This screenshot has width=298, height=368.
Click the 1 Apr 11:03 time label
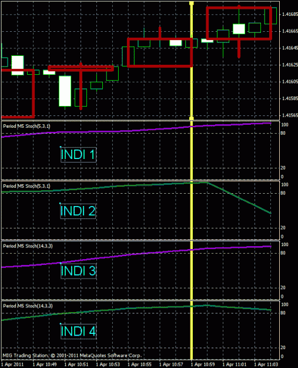[266, 364]
